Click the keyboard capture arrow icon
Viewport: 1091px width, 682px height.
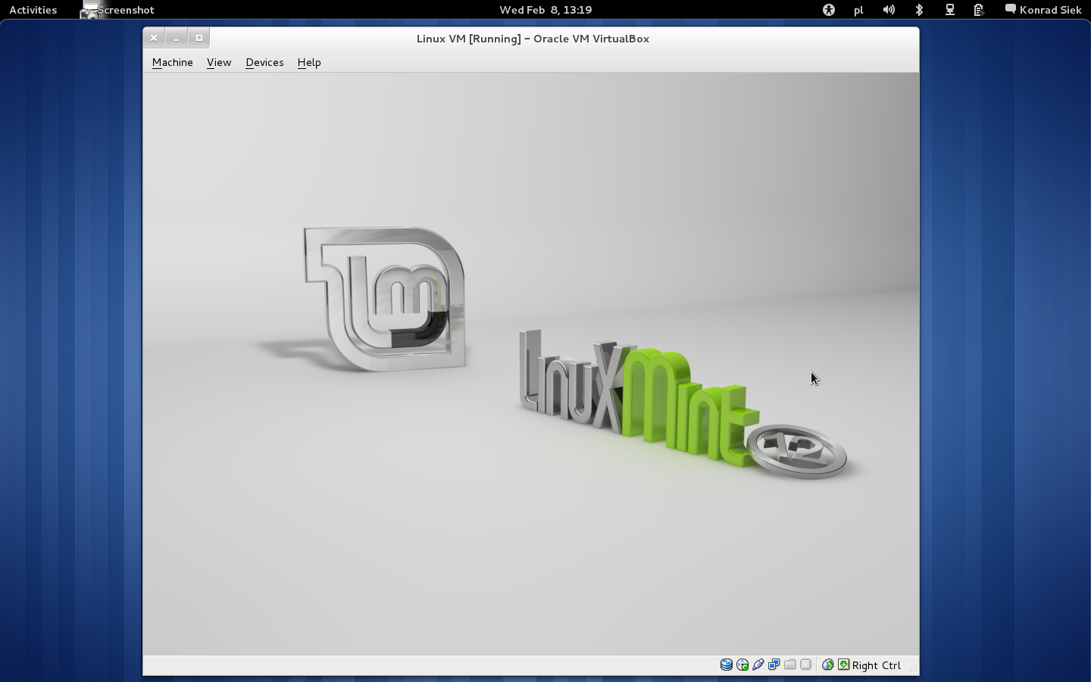[843, 665]
